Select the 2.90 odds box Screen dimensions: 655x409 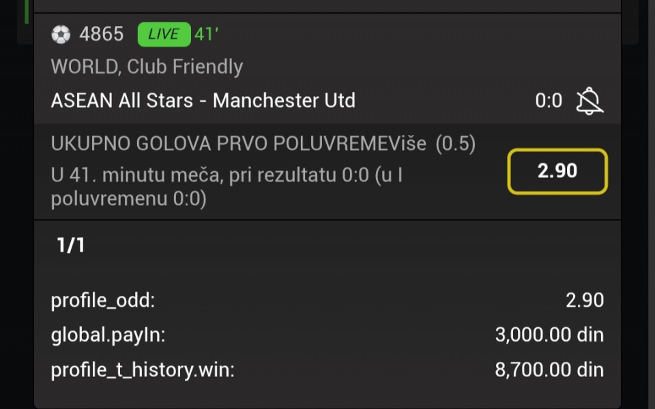[x=557, y=171]
